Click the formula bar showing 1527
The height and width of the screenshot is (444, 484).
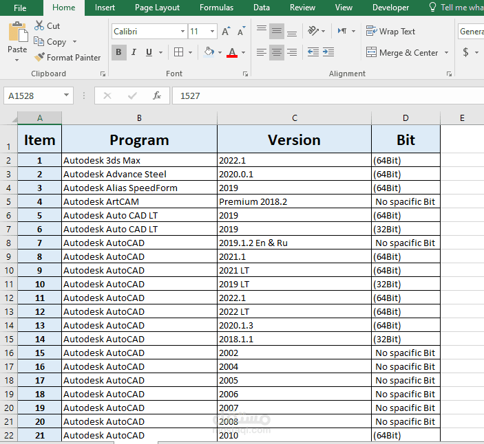click(328, 96)
